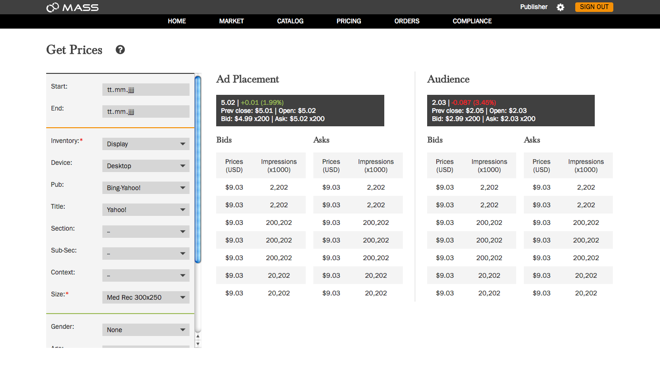Open the Pub dropdown showing Bing-Yahoo!
The image size is (660, 366).
click(x=146, y=188)
